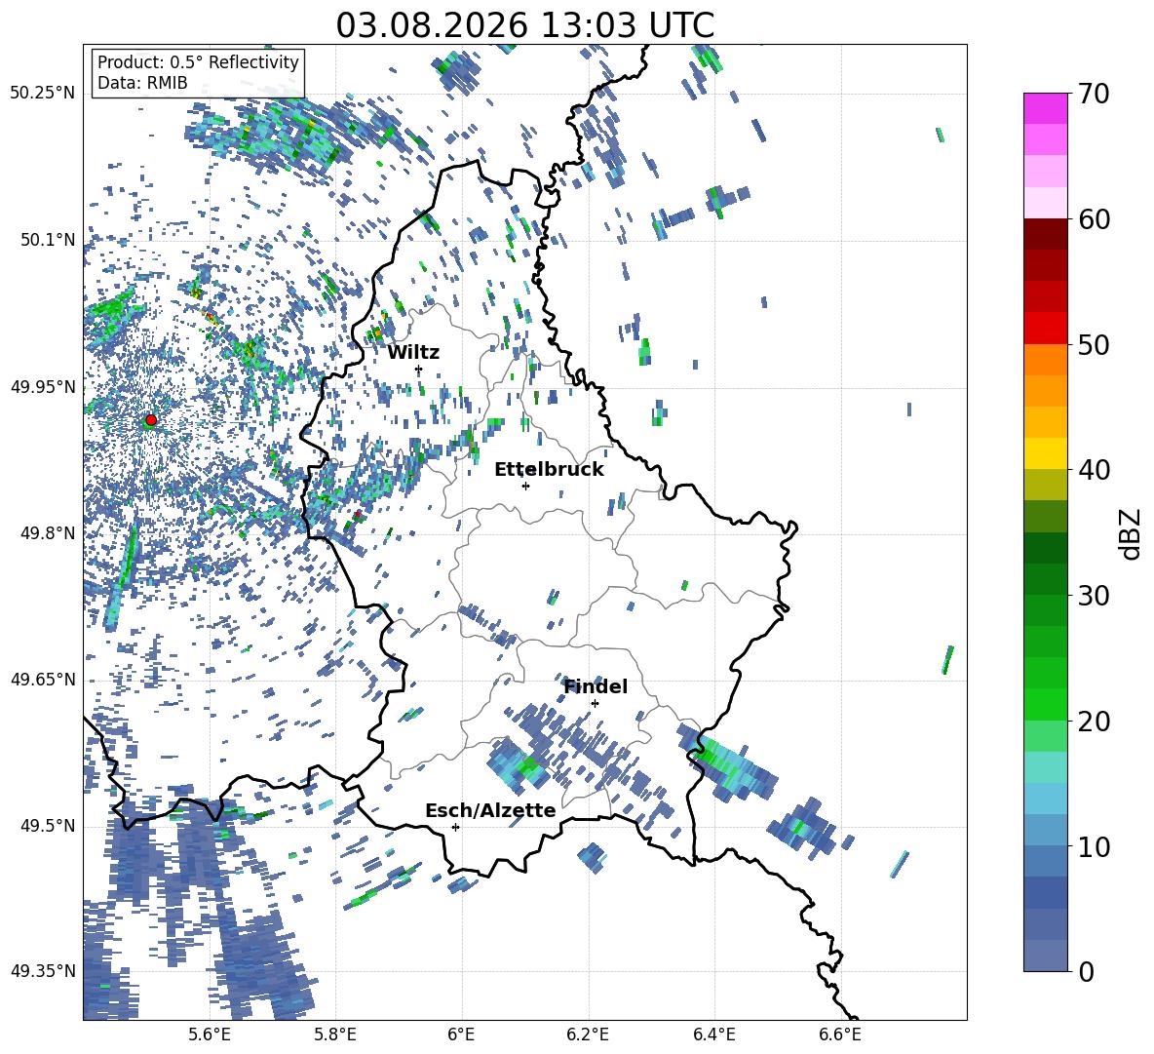The height and width of the screenshot is (1054, 1154).
Task: Click the dark red 60 dBZ colorbar segment
Action: 1045,234
